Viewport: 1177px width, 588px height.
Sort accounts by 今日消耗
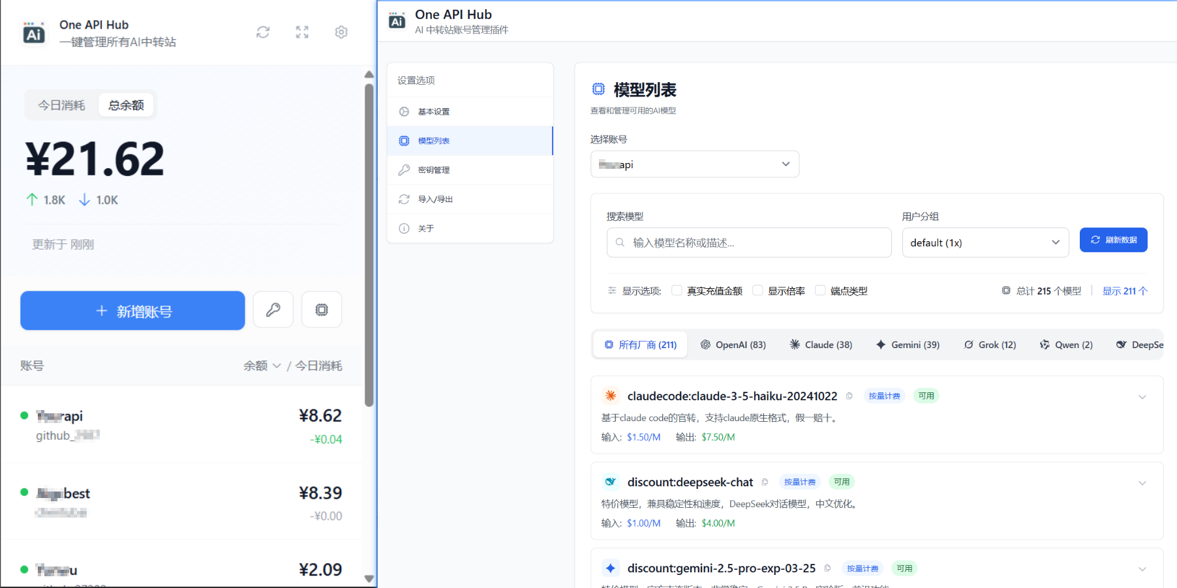pos(318,366)
